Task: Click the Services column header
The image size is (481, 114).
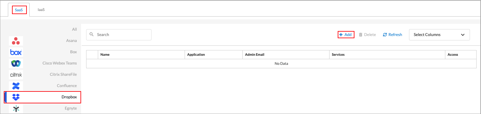Action: pos(387,54)
